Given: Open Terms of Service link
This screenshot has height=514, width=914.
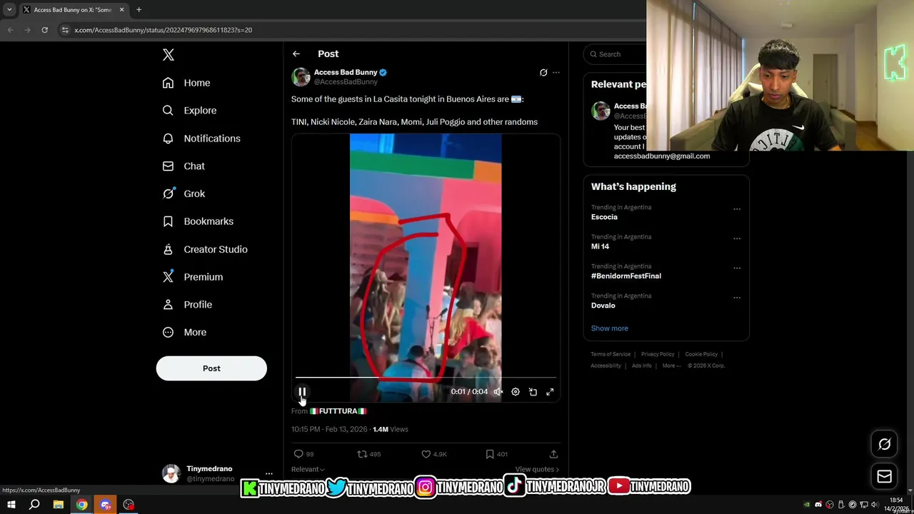Looking at the screenshot, I should tap(611, 354).
